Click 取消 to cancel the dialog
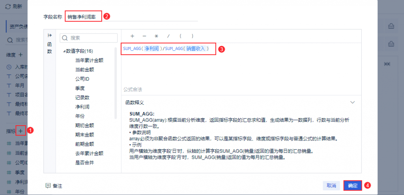The height and width of the screenshot is (195, 404). (x=331, y=186)
